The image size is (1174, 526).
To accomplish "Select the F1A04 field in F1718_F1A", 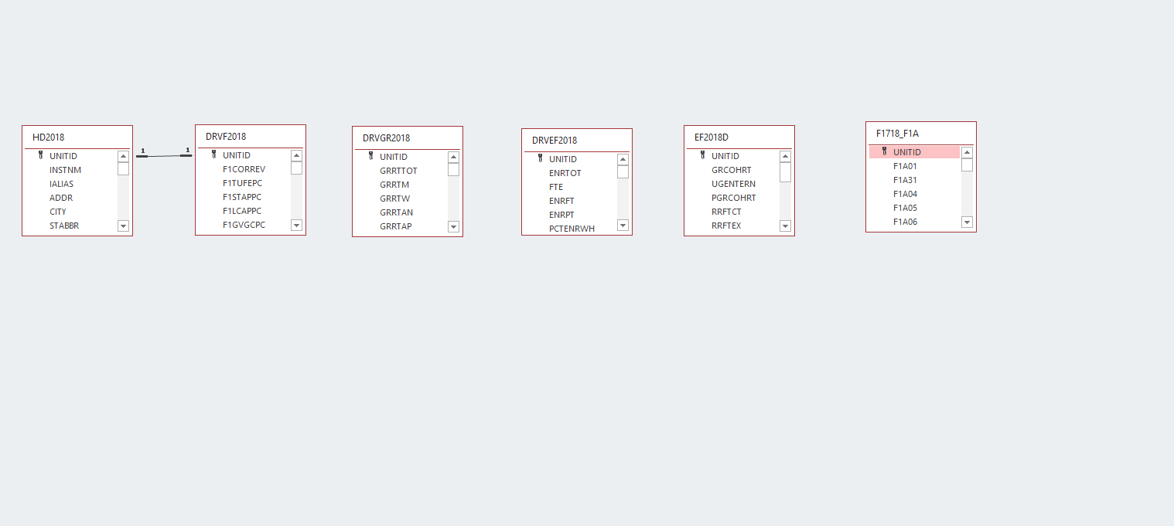I will coord(915,194).
